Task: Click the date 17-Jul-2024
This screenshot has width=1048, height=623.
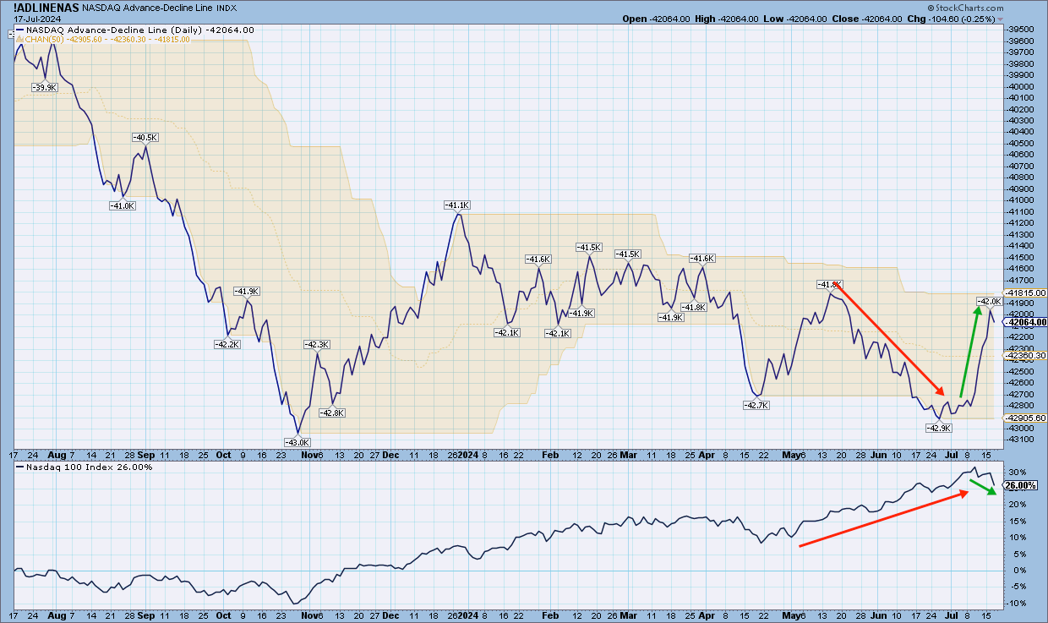Action: pyautogui.click(x=37, y=18)
